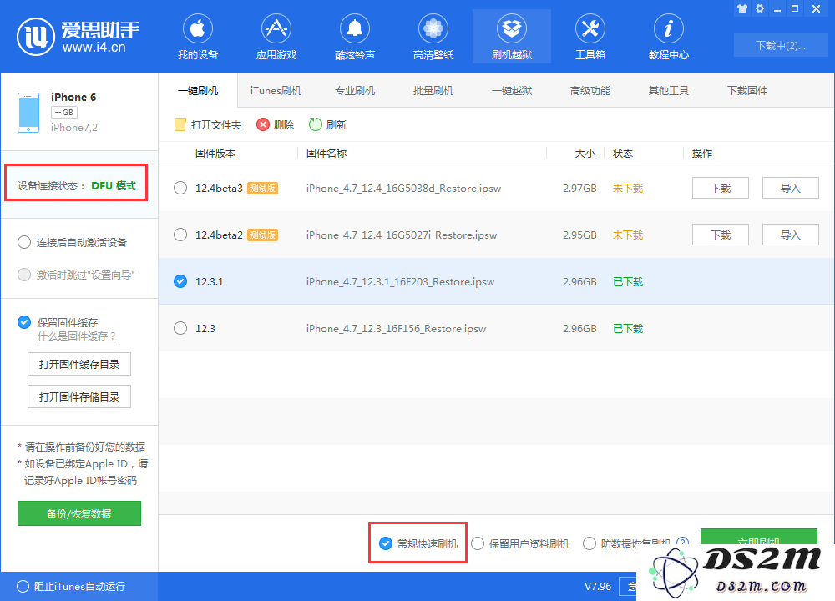The image size is (835, 601).
Task: Click the 固件版本 column header
Action: [215, 154]
